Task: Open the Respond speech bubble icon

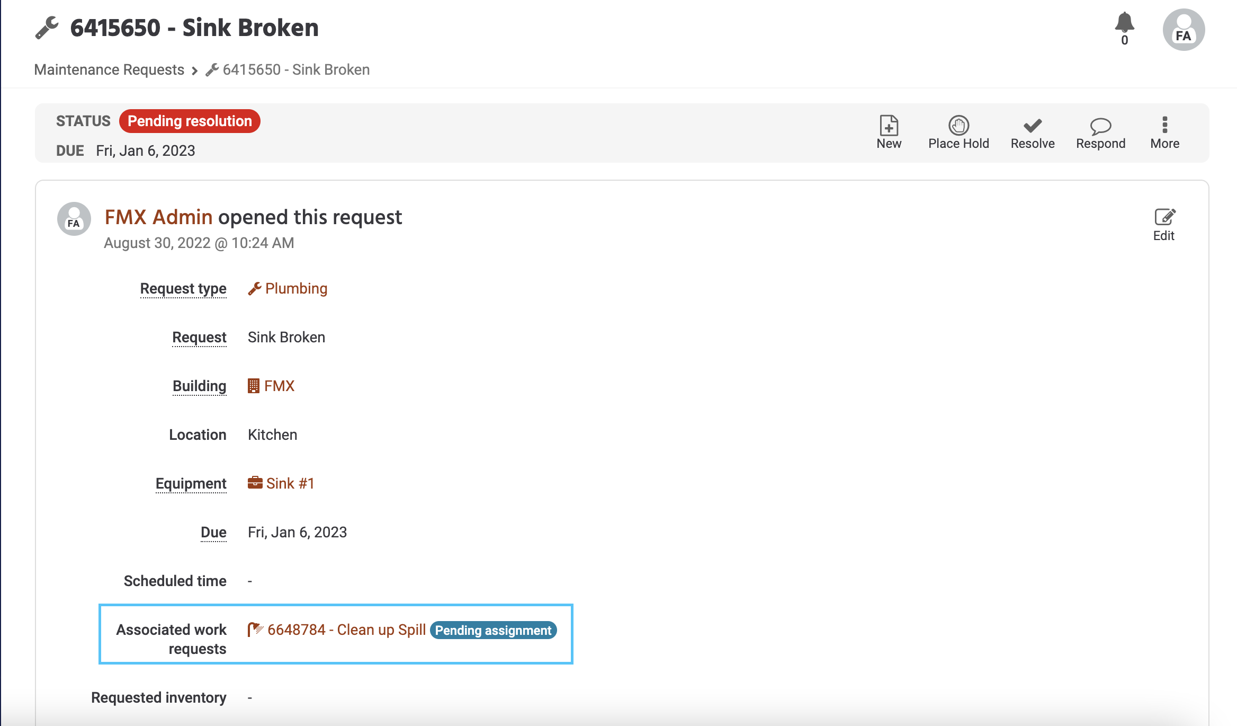Action: pos(1100,126)
